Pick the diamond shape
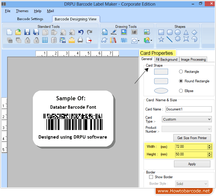The height and width of the screenshot is (196, 216). [194, 32]
